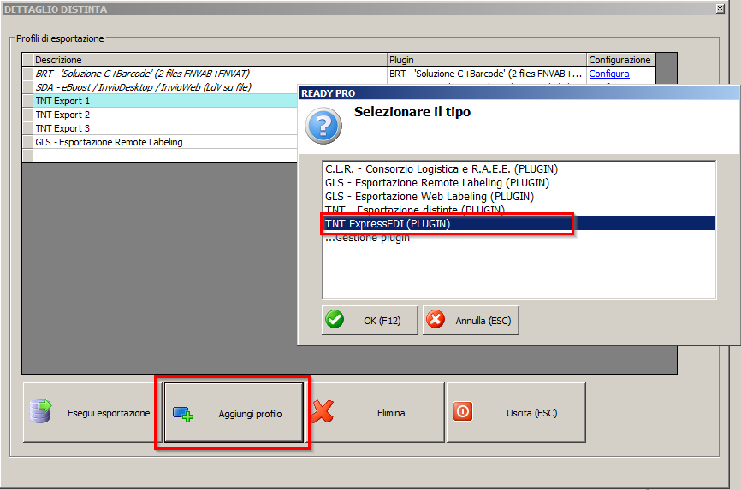Run export with Esegui esportazione button

(x=92, y=412)
